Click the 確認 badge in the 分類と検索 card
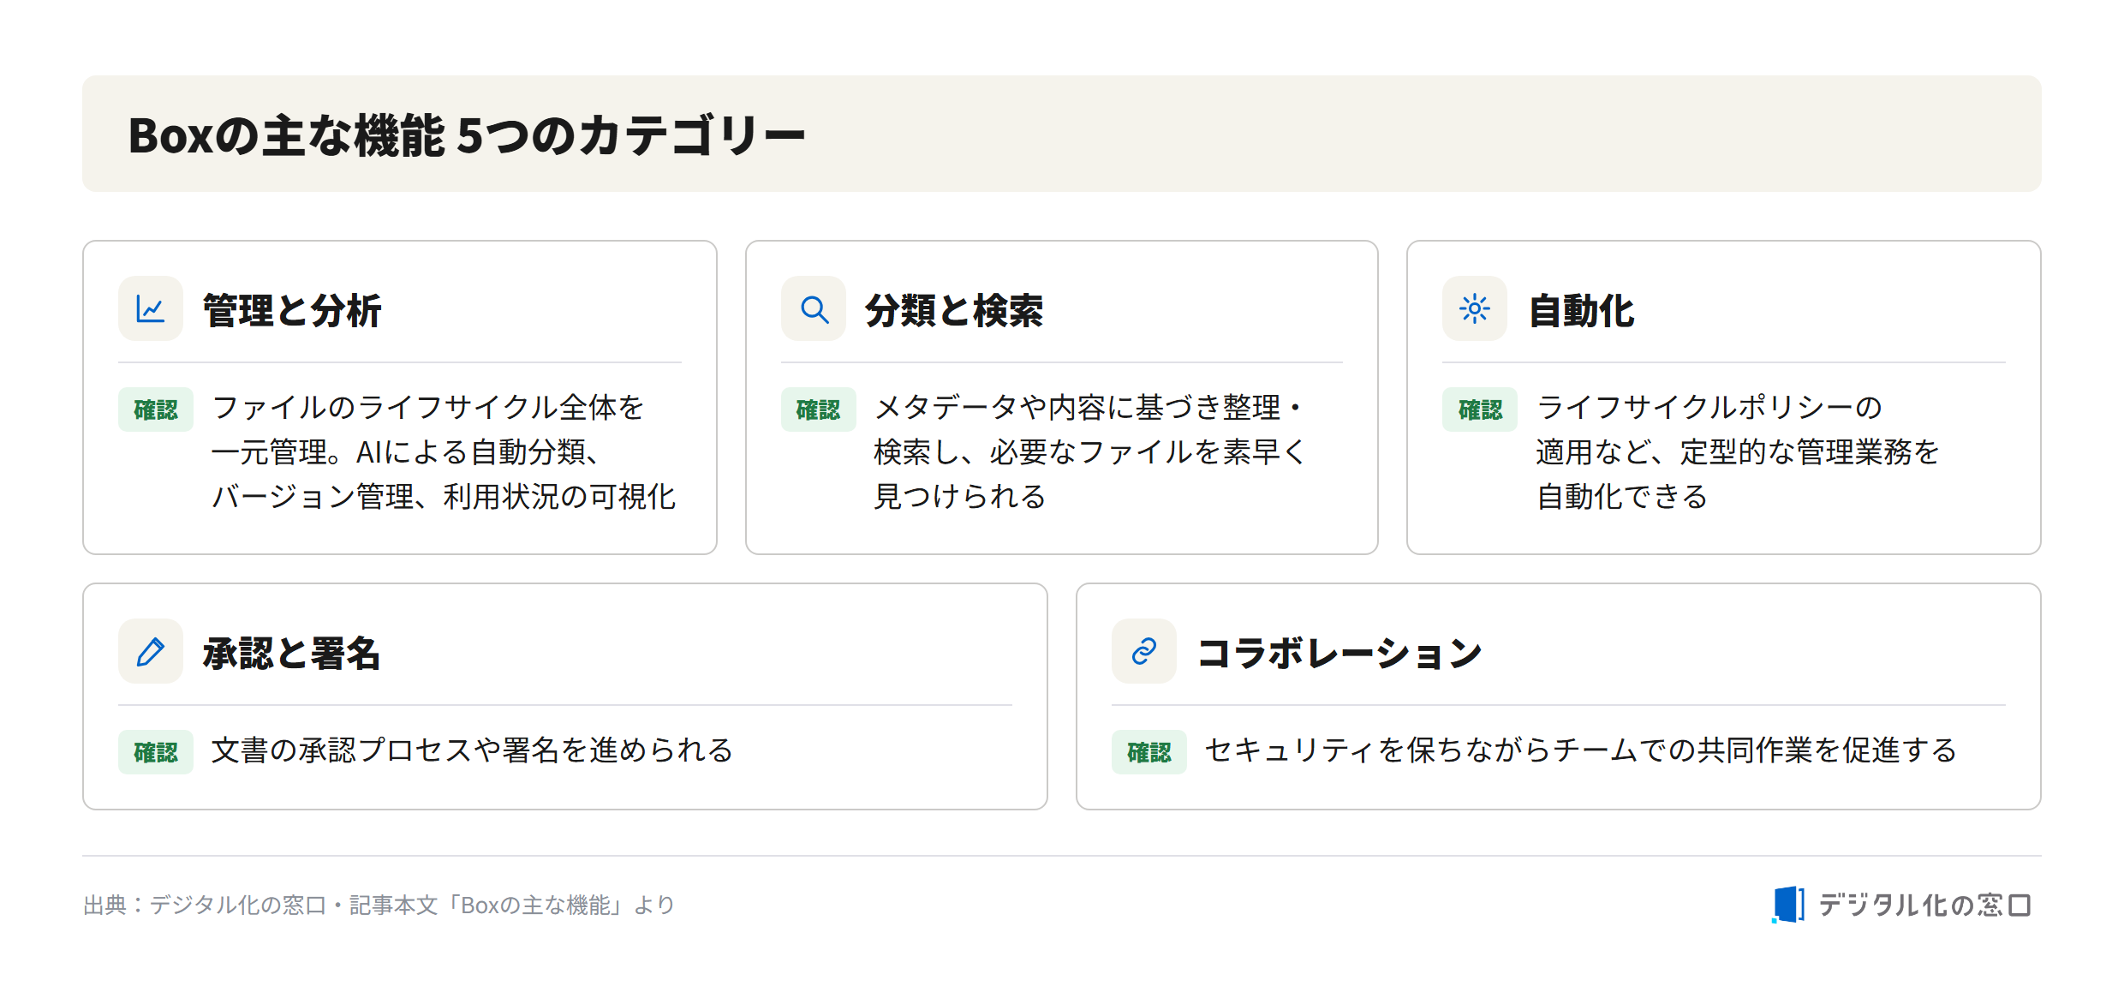This screenshot has height=1004, width=2124. pos(819,409)
